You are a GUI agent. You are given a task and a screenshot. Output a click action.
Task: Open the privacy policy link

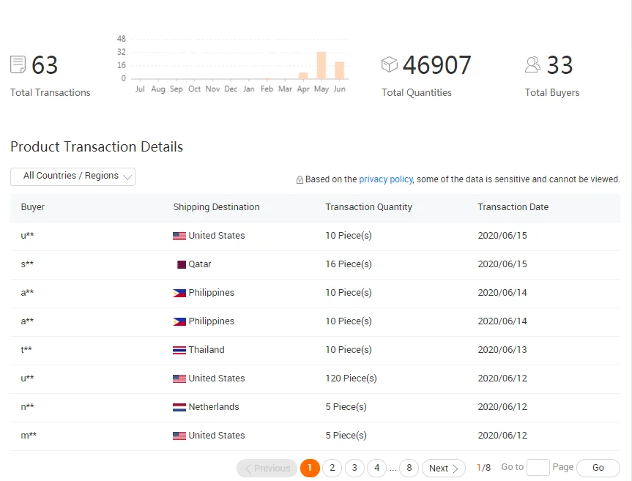click(386, 179)
